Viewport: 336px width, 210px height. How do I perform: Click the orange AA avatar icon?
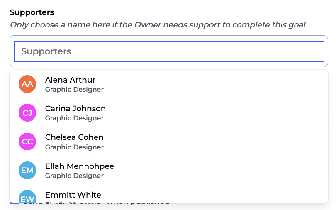27,84
